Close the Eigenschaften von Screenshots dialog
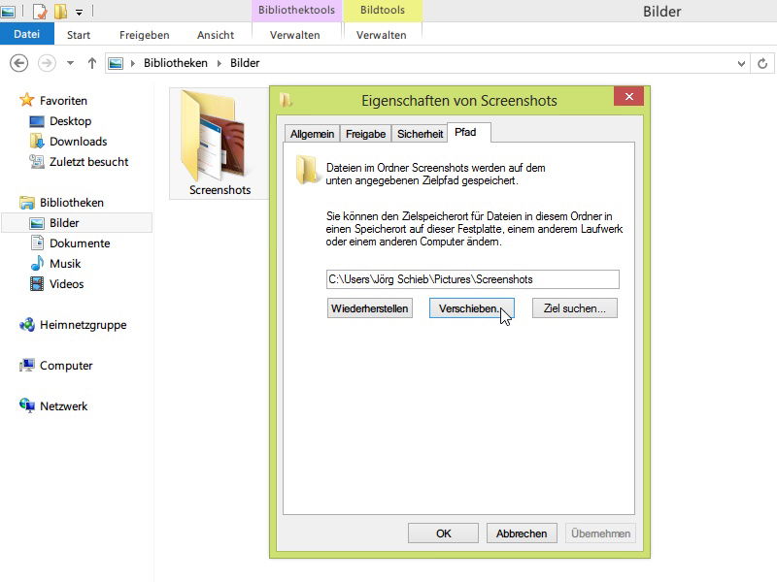The image size is (777, 582). (628, 96)
